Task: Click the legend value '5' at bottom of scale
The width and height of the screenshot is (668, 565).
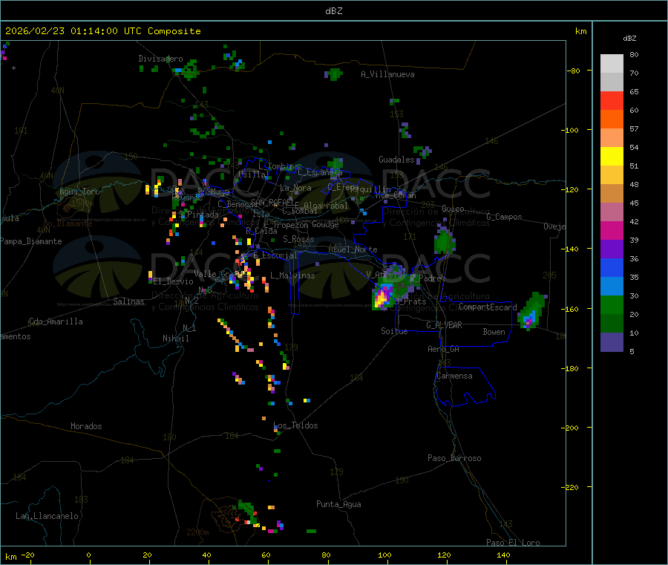Action: pyautogui.click(x=632, y=351)
